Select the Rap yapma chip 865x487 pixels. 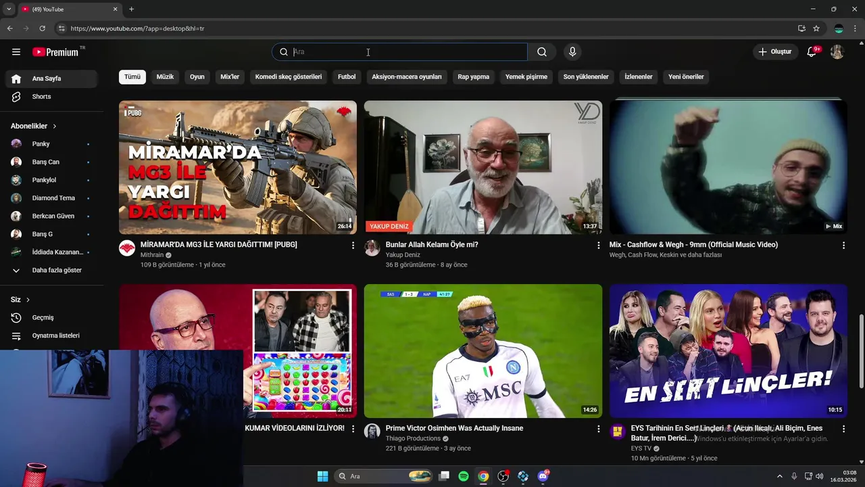474,77
